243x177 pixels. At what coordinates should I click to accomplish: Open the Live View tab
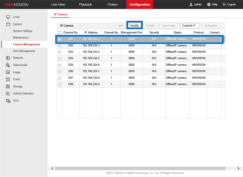[x=58, y=5]
